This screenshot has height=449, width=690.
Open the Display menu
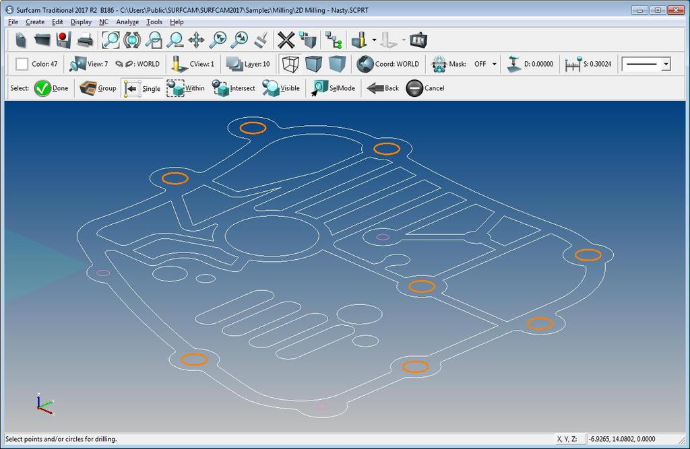point(81,22)
